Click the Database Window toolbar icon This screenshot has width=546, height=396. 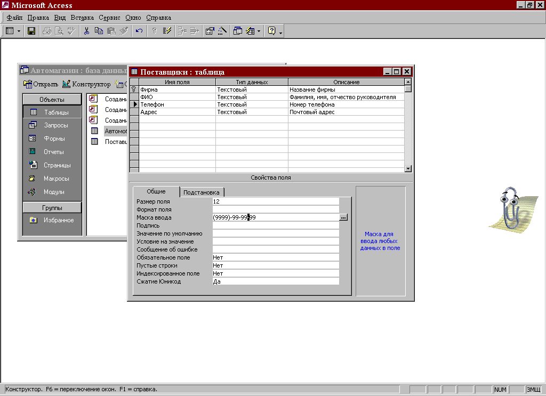pyautogui.click(x=238, y=31)
